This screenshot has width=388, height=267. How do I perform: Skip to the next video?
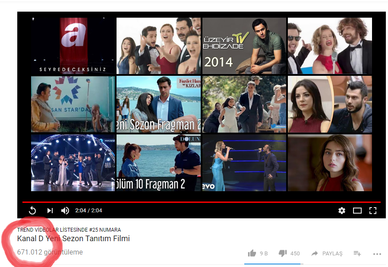coord(50,211)
